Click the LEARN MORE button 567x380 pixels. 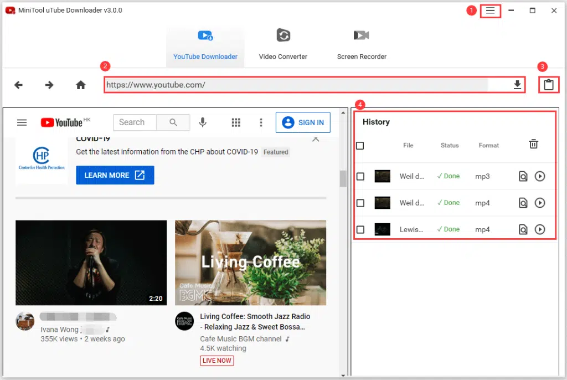(115, 175)
